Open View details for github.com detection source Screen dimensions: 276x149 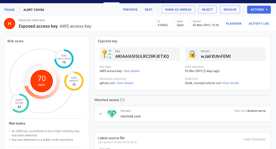pyautogui.click(x=125, y=83)
